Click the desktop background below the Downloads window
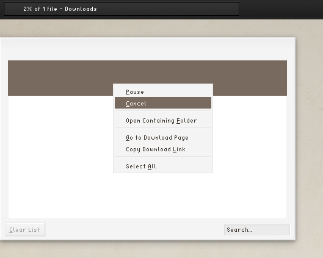Viewport: 323px width, 258px height. (x=147, y=249)
